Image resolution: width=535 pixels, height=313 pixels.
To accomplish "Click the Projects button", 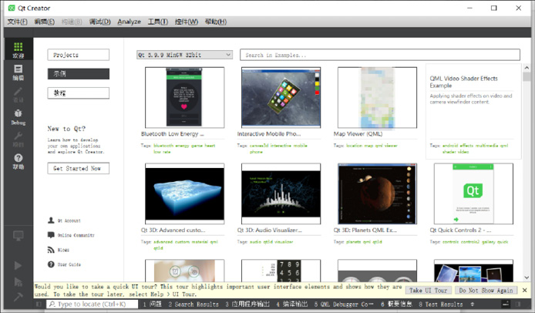I will click(x=79, y=55).
